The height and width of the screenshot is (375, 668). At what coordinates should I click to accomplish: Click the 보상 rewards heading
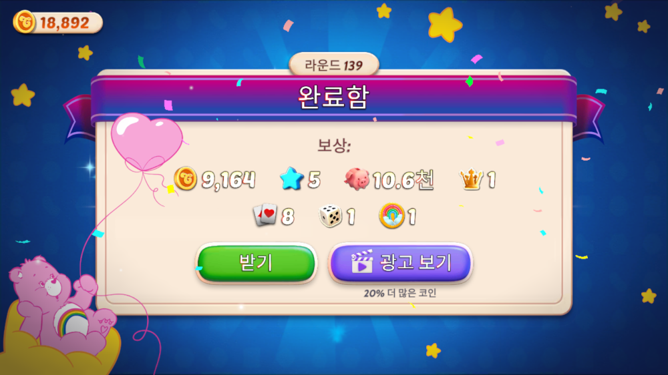[x=334, y=145]
